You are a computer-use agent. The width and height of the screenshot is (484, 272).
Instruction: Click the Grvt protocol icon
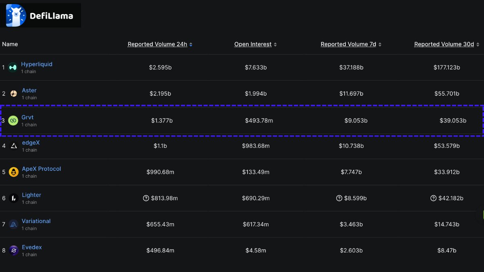pyautogui.click(x=13, y=120)
